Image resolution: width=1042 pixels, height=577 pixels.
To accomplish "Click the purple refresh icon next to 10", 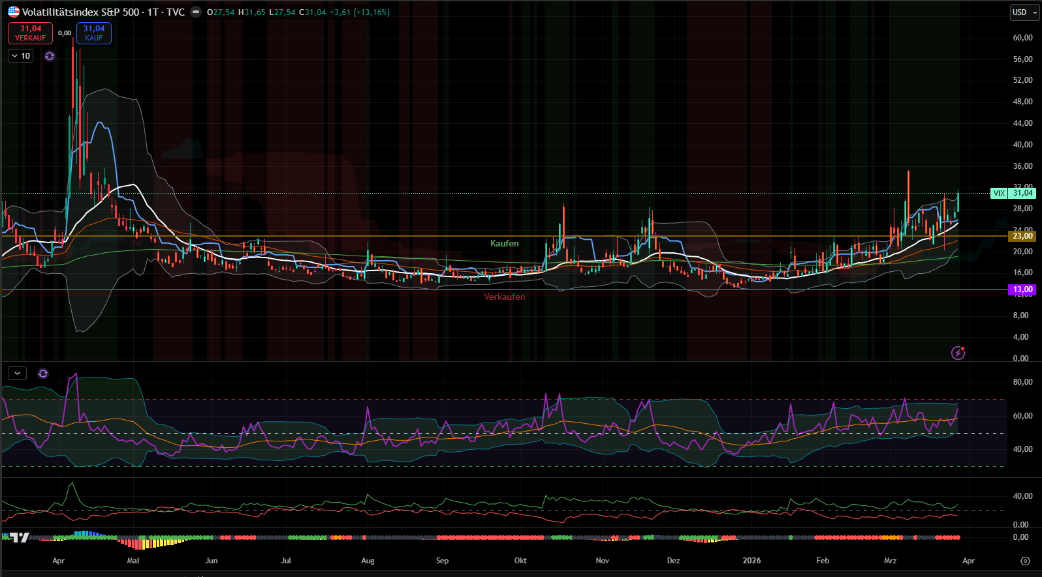I will click(50, 56).
